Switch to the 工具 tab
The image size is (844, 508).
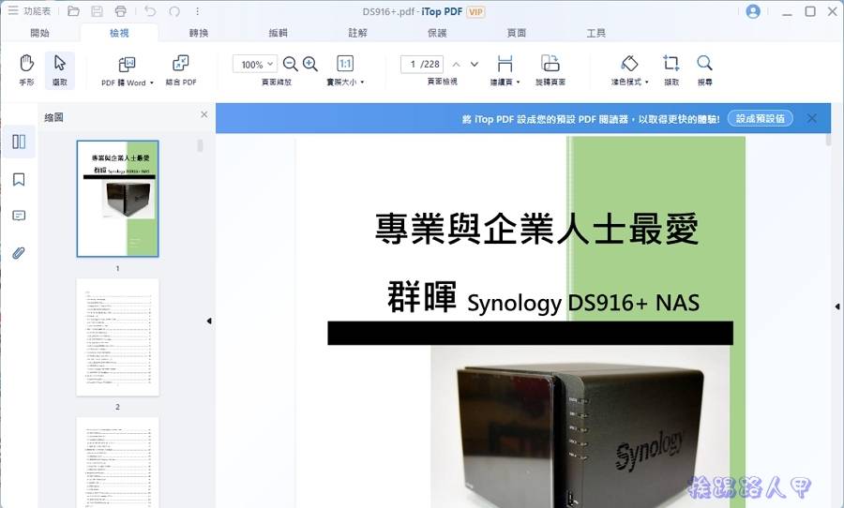coord(595,33)
